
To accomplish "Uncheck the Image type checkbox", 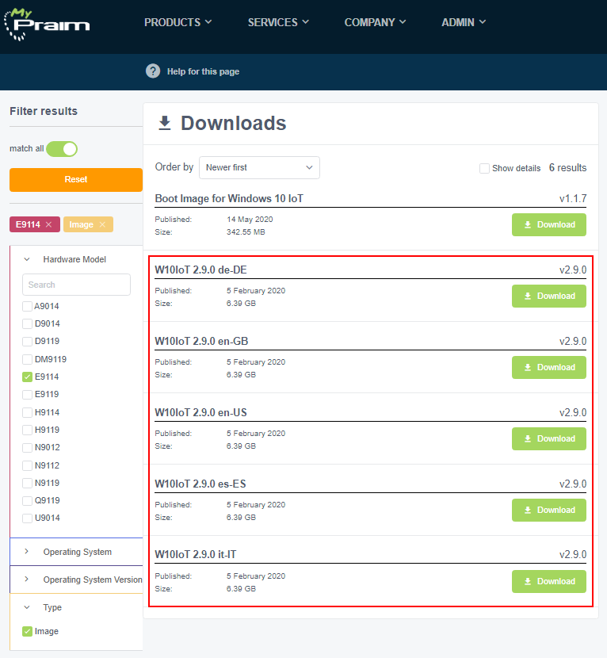I will point(27,631).
